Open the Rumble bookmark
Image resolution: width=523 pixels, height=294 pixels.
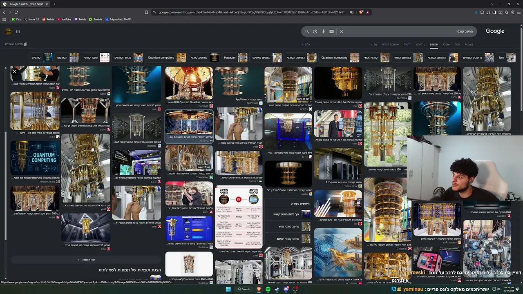96,19
